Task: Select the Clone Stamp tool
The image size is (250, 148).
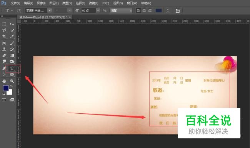Action: pyautogui.click(x=4, y=49)
